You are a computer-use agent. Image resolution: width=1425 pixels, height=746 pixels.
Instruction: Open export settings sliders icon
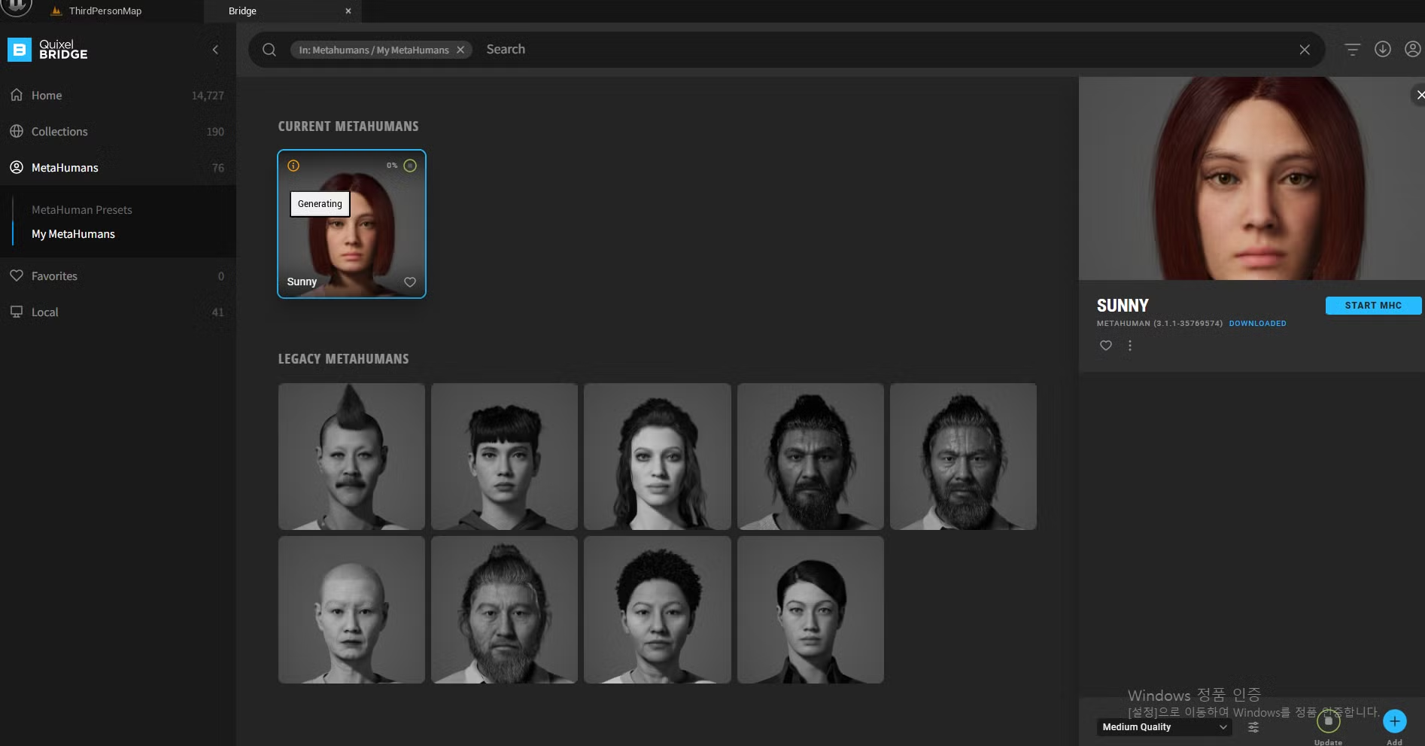(1253, 727)
